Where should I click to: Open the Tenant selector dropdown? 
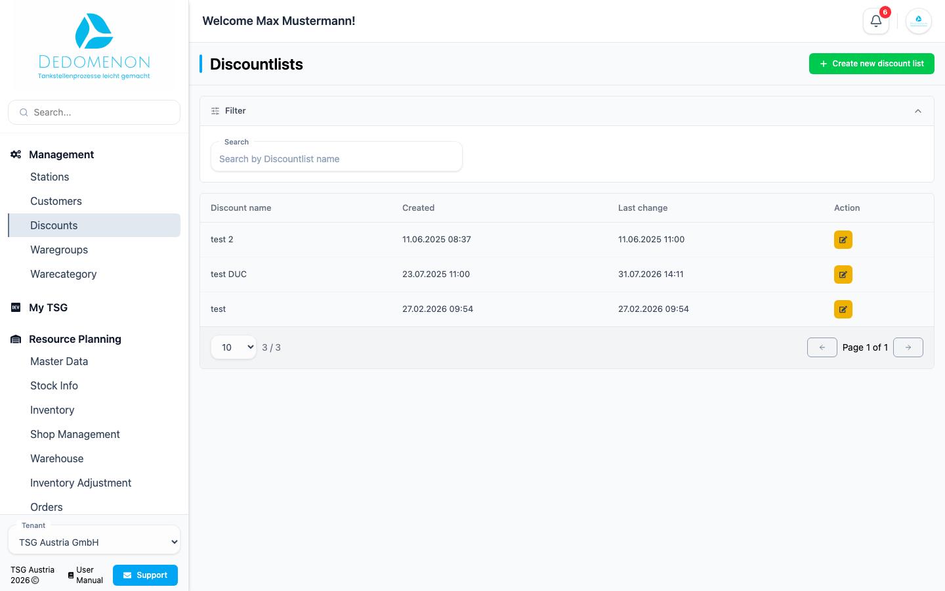[94, 542]
